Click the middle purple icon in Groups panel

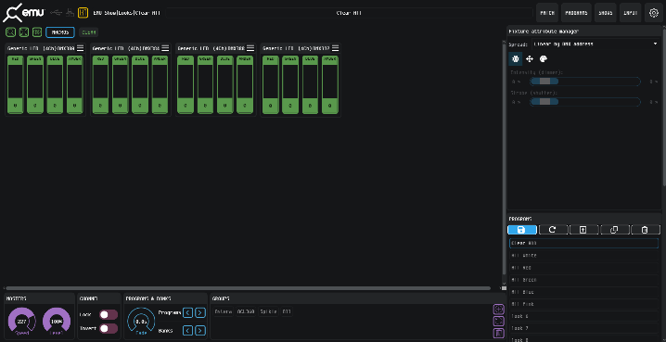click(498, 322)
